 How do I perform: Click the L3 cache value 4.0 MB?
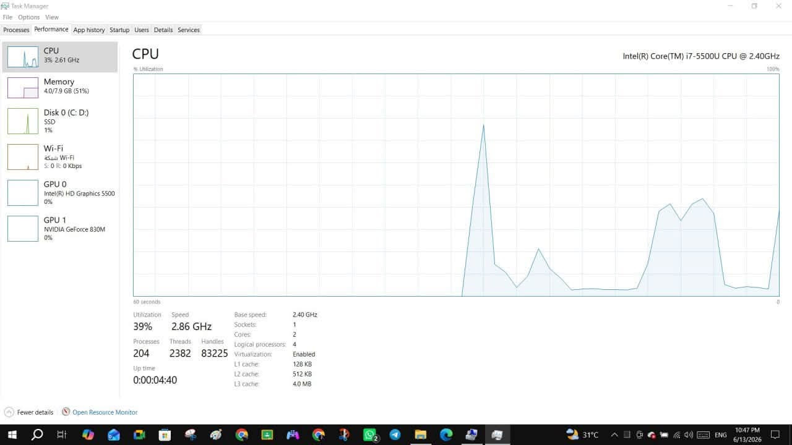[x=302, y=384]
